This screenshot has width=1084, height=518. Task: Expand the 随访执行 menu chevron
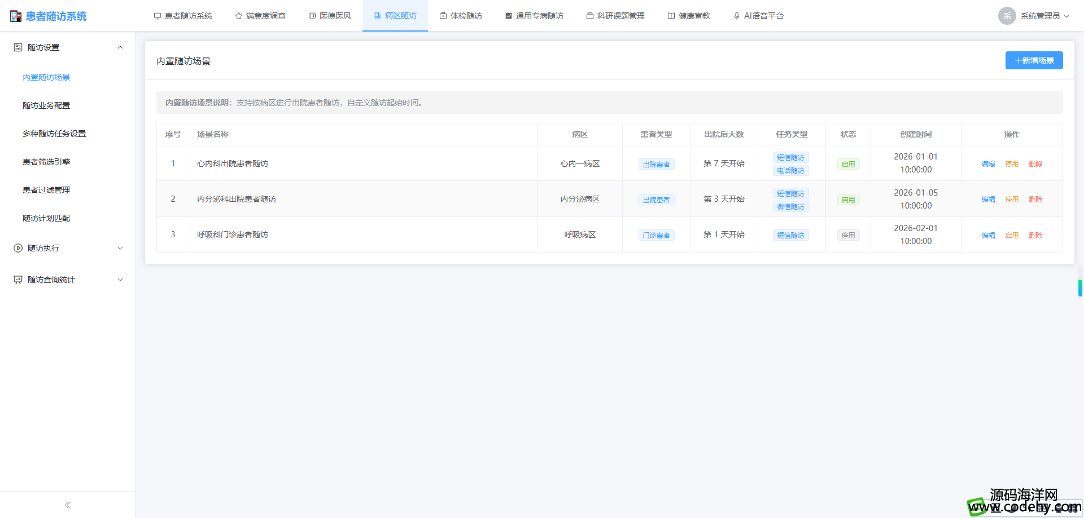pyautogui.click(x=120, y=248)
